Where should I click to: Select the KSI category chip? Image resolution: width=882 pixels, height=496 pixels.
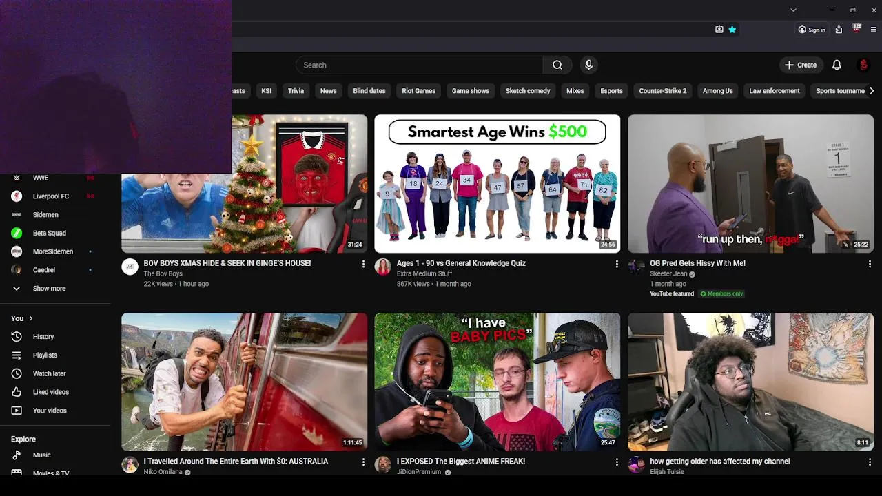pyautogui.click(x=266, y=91)
